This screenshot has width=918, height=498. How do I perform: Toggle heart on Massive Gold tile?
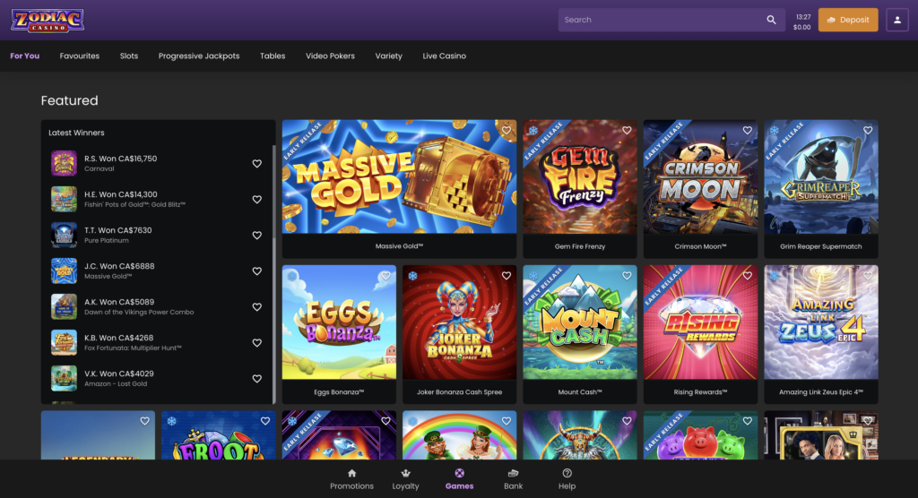[507, 131]
